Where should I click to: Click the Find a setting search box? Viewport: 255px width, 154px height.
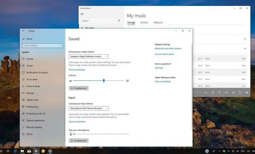[x=42, y=46]
